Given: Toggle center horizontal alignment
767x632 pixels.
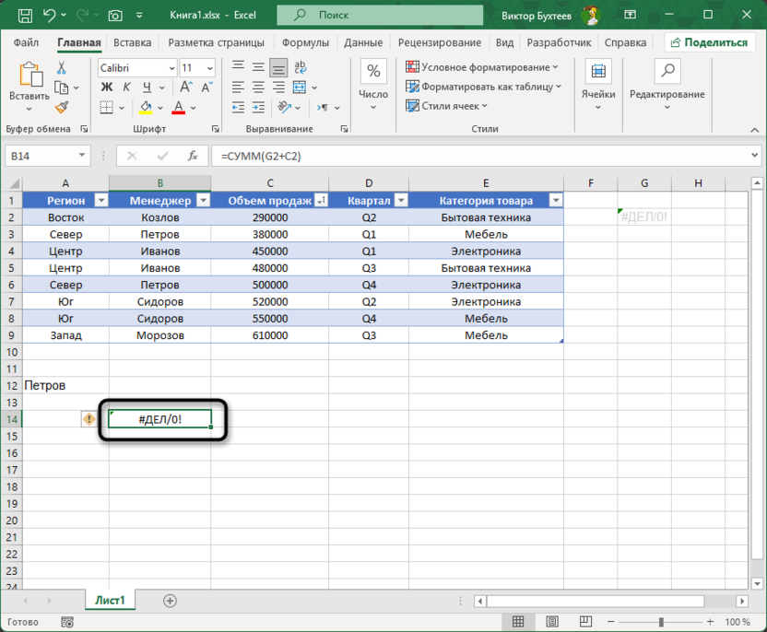Looking at the screenshot, I should click(x=278, y=87).
